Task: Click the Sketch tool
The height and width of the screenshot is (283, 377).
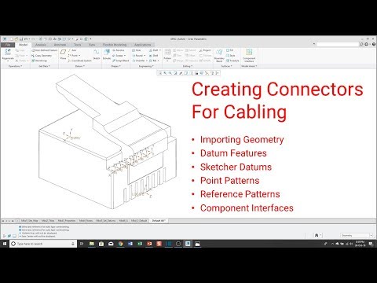Action: click(97, 54)
